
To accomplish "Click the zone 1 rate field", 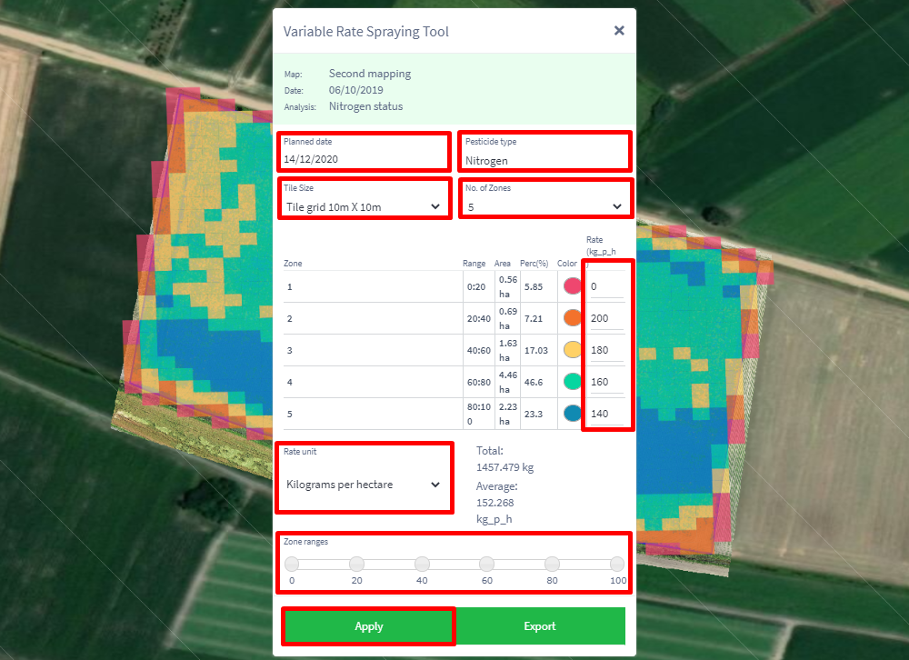I will 607,286.
